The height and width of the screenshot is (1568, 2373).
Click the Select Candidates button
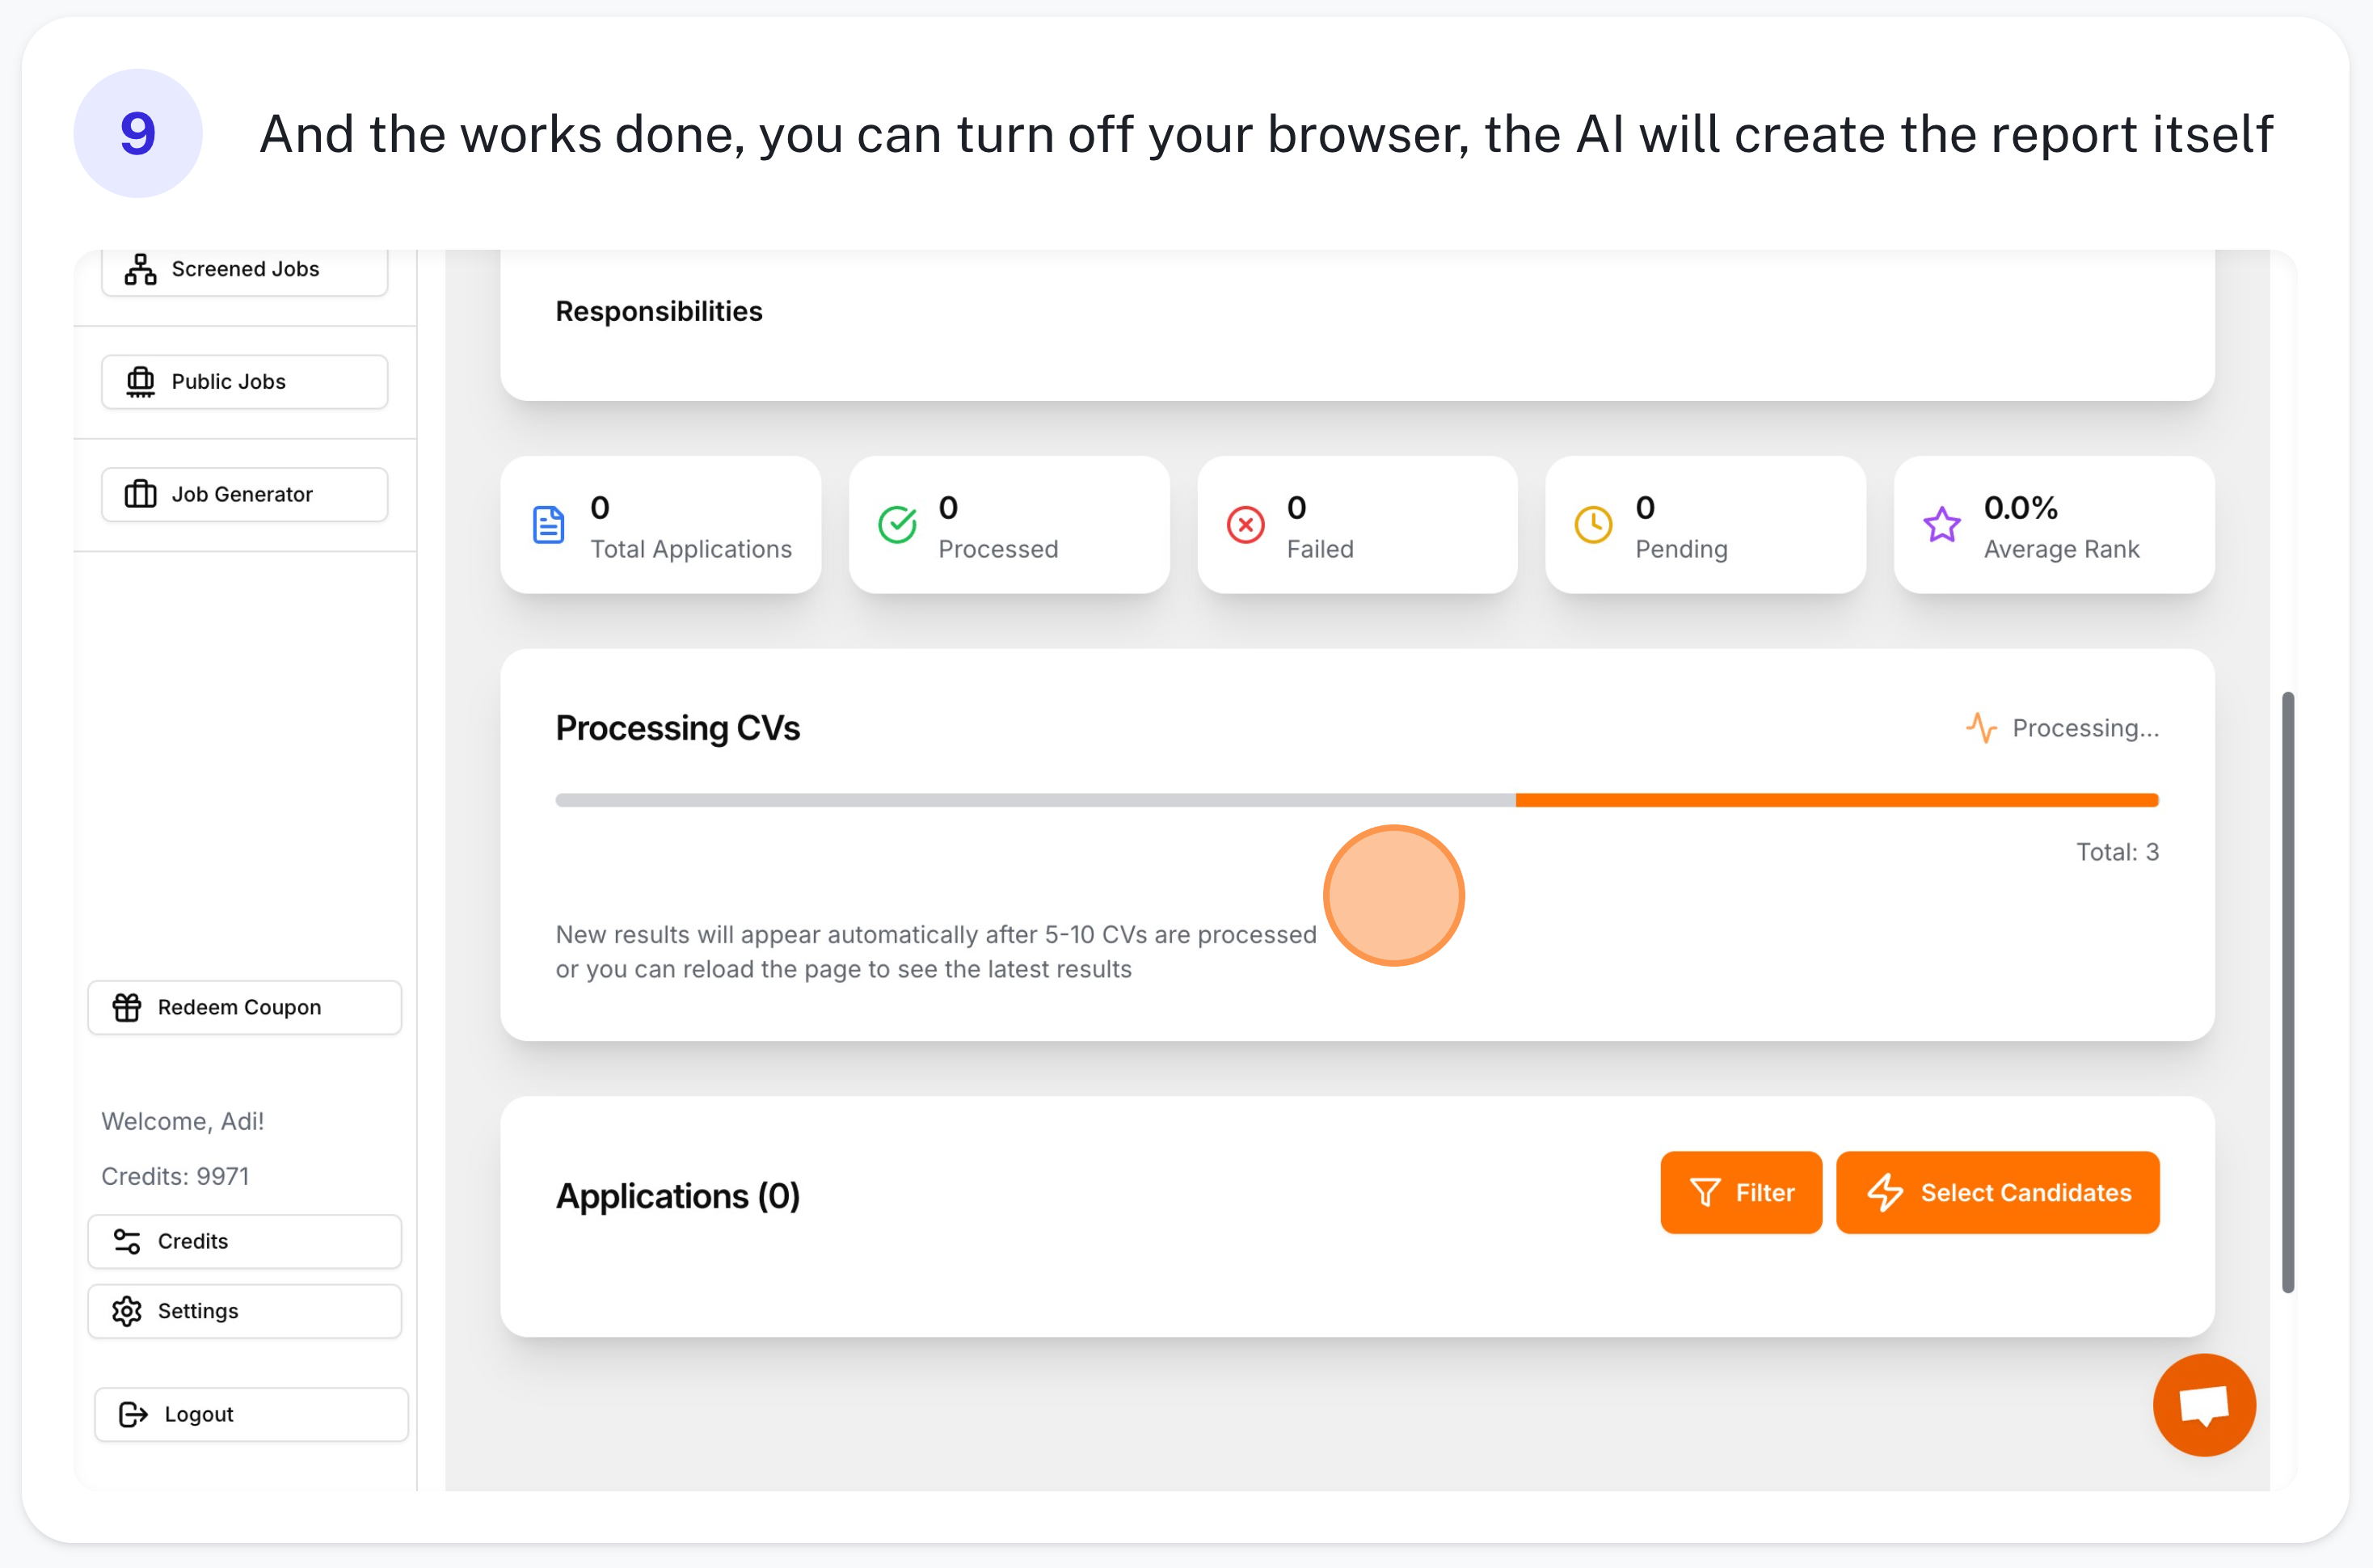[1997, 1193]
